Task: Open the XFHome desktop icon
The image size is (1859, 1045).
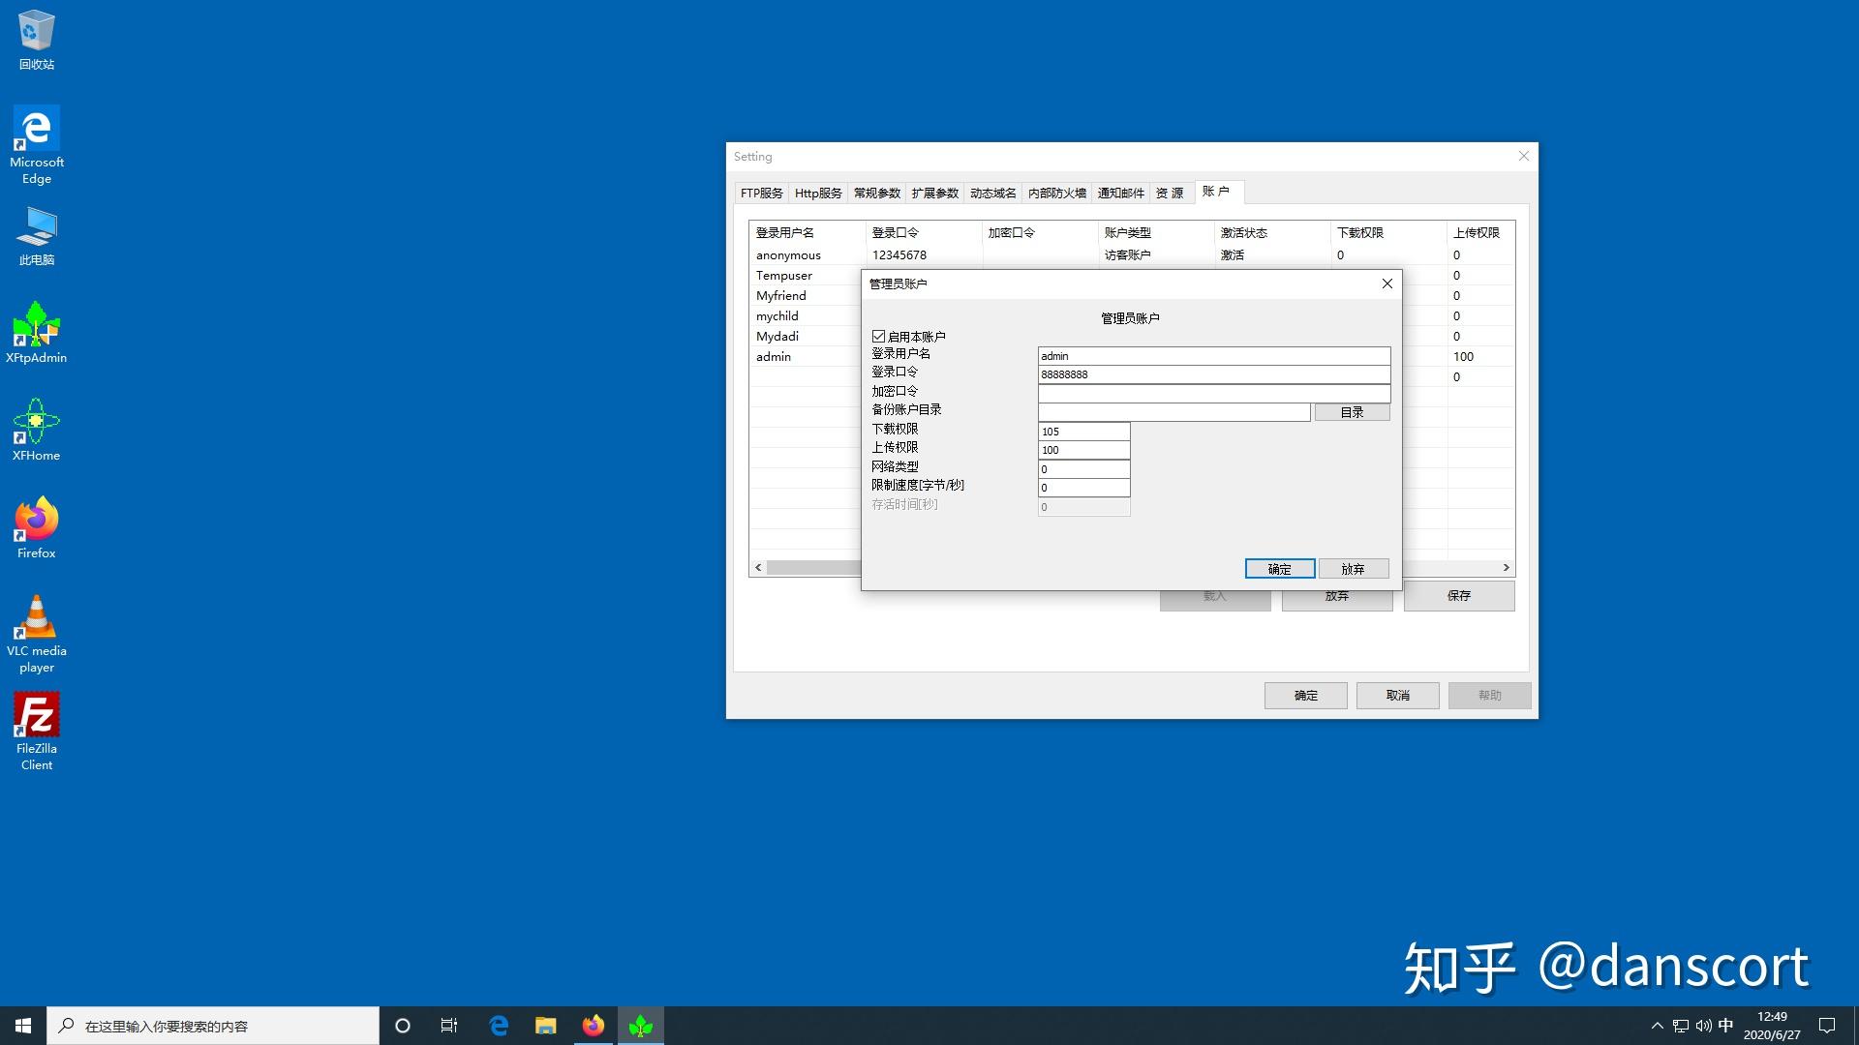Action: (x=37, y=423)
